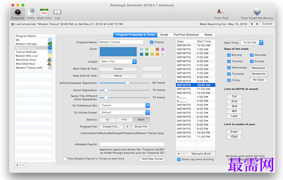This screenshot has height=180, width=283.
Task: Limit to Odd weeks of year
Action: (234, 136)
